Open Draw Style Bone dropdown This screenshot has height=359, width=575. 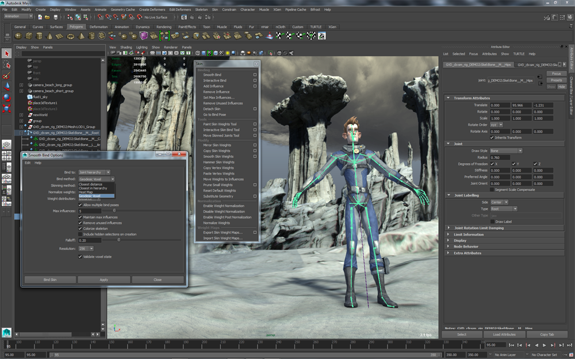pos(506,151)
